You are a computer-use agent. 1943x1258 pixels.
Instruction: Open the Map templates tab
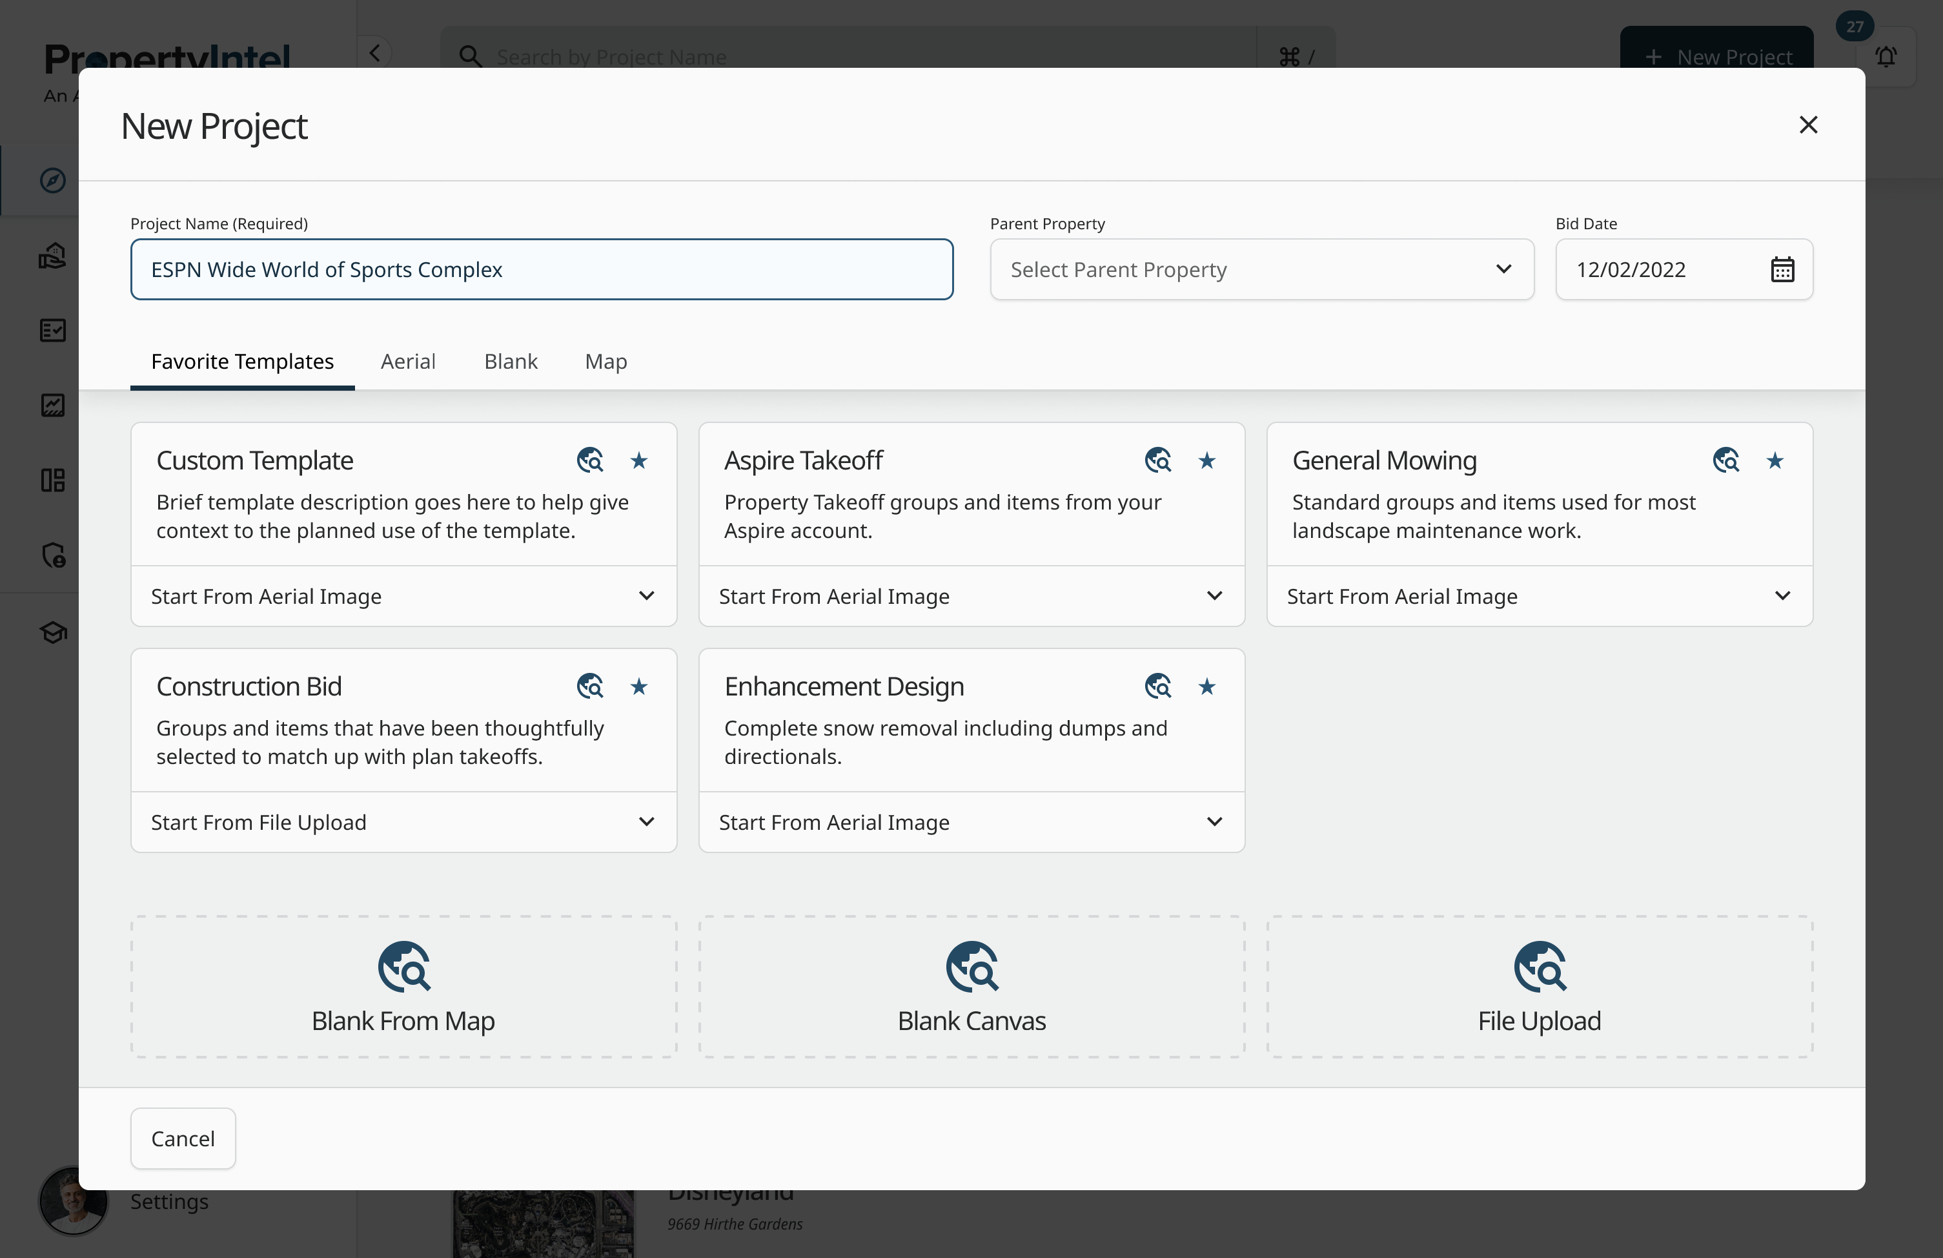(x=605, y=361)
